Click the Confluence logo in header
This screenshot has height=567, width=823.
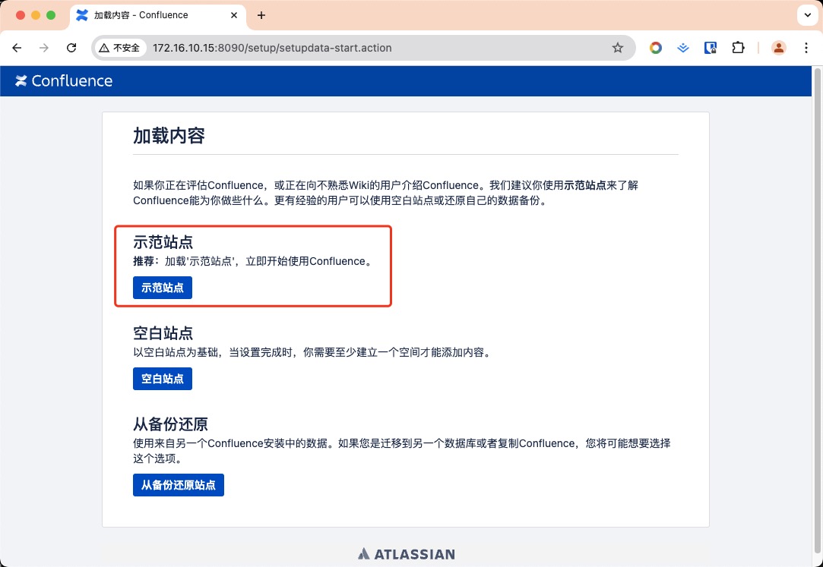tap(64, 81)
